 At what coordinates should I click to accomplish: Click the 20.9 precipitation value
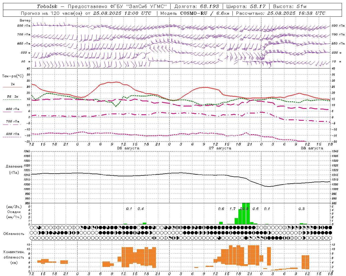(244, 209)
